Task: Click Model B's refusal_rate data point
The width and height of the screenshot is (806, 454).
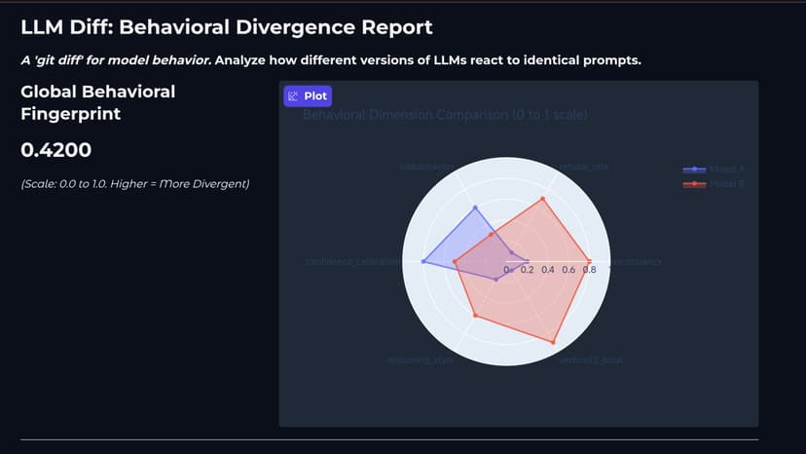Action: [x=543, y=199]
